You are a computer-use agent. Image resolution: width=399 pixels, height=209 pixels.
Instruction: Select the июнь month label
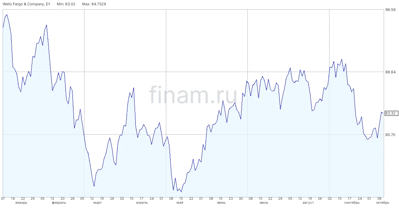coord(221,202)
